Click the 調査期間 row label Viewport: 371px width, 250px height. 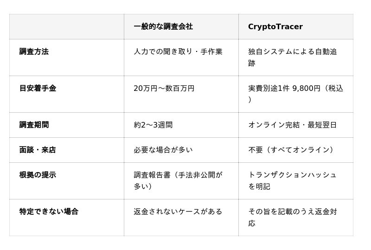point(34,125)
